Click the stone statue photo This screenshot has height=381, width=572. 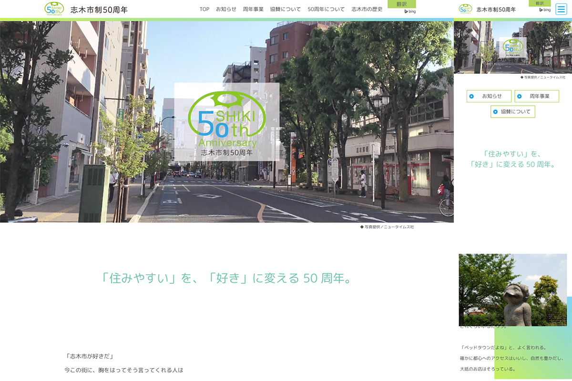pyautogui.click(x=512, y=290)
